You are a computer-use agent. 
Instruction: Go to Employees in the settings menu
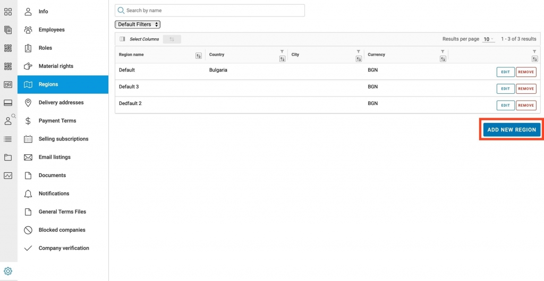pos(52,30)
